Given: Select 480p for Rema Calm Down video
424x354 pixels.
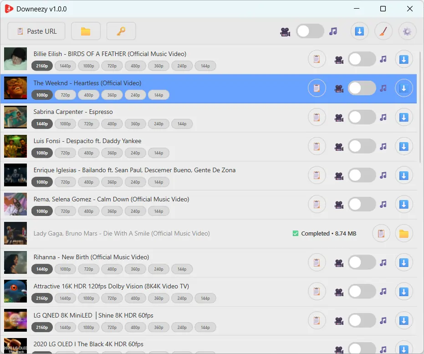Looking at the screenshot, I should [88, 211].
